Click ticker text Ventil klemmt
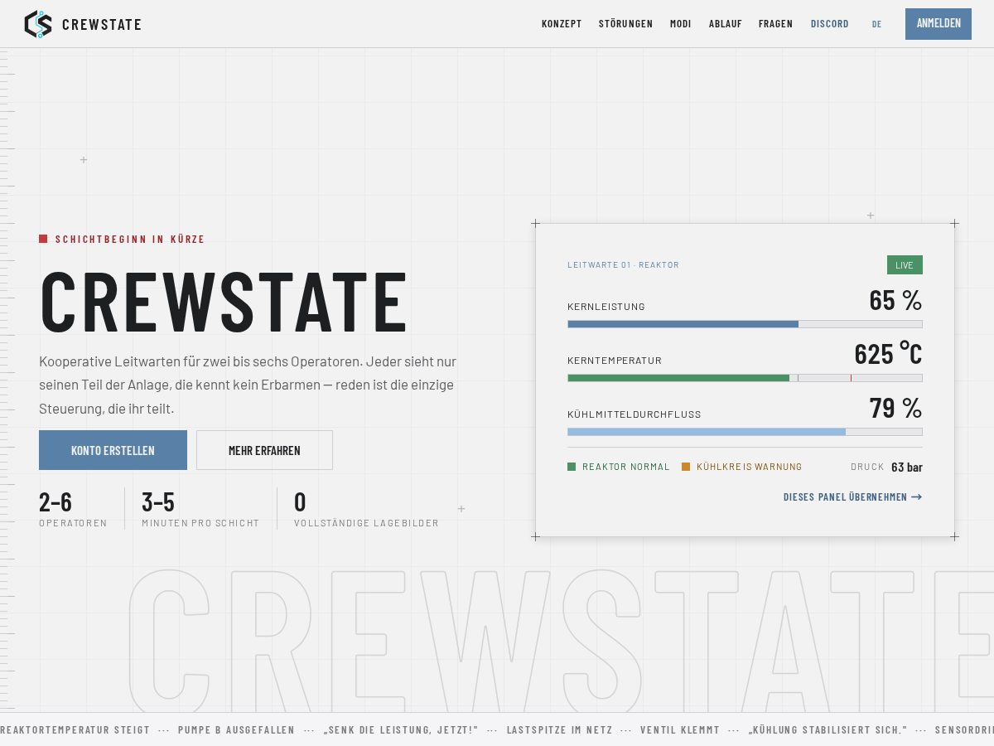The width and height of the screenshot is (994, 746). (680, 730)
